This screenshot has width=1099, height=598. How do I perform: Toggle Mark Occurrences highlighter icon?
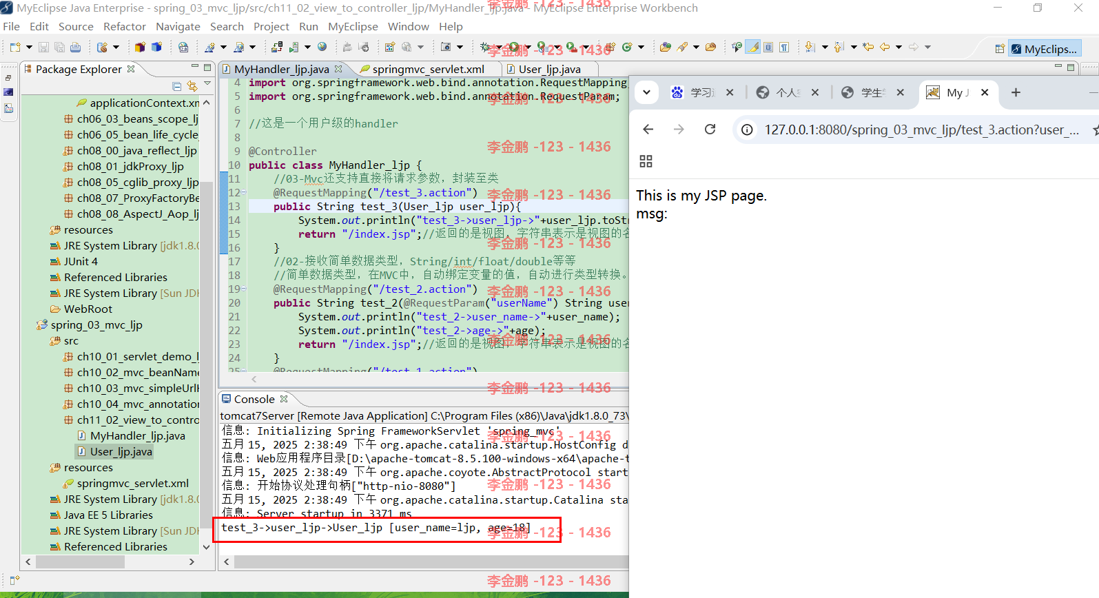[x=753, y=48]
